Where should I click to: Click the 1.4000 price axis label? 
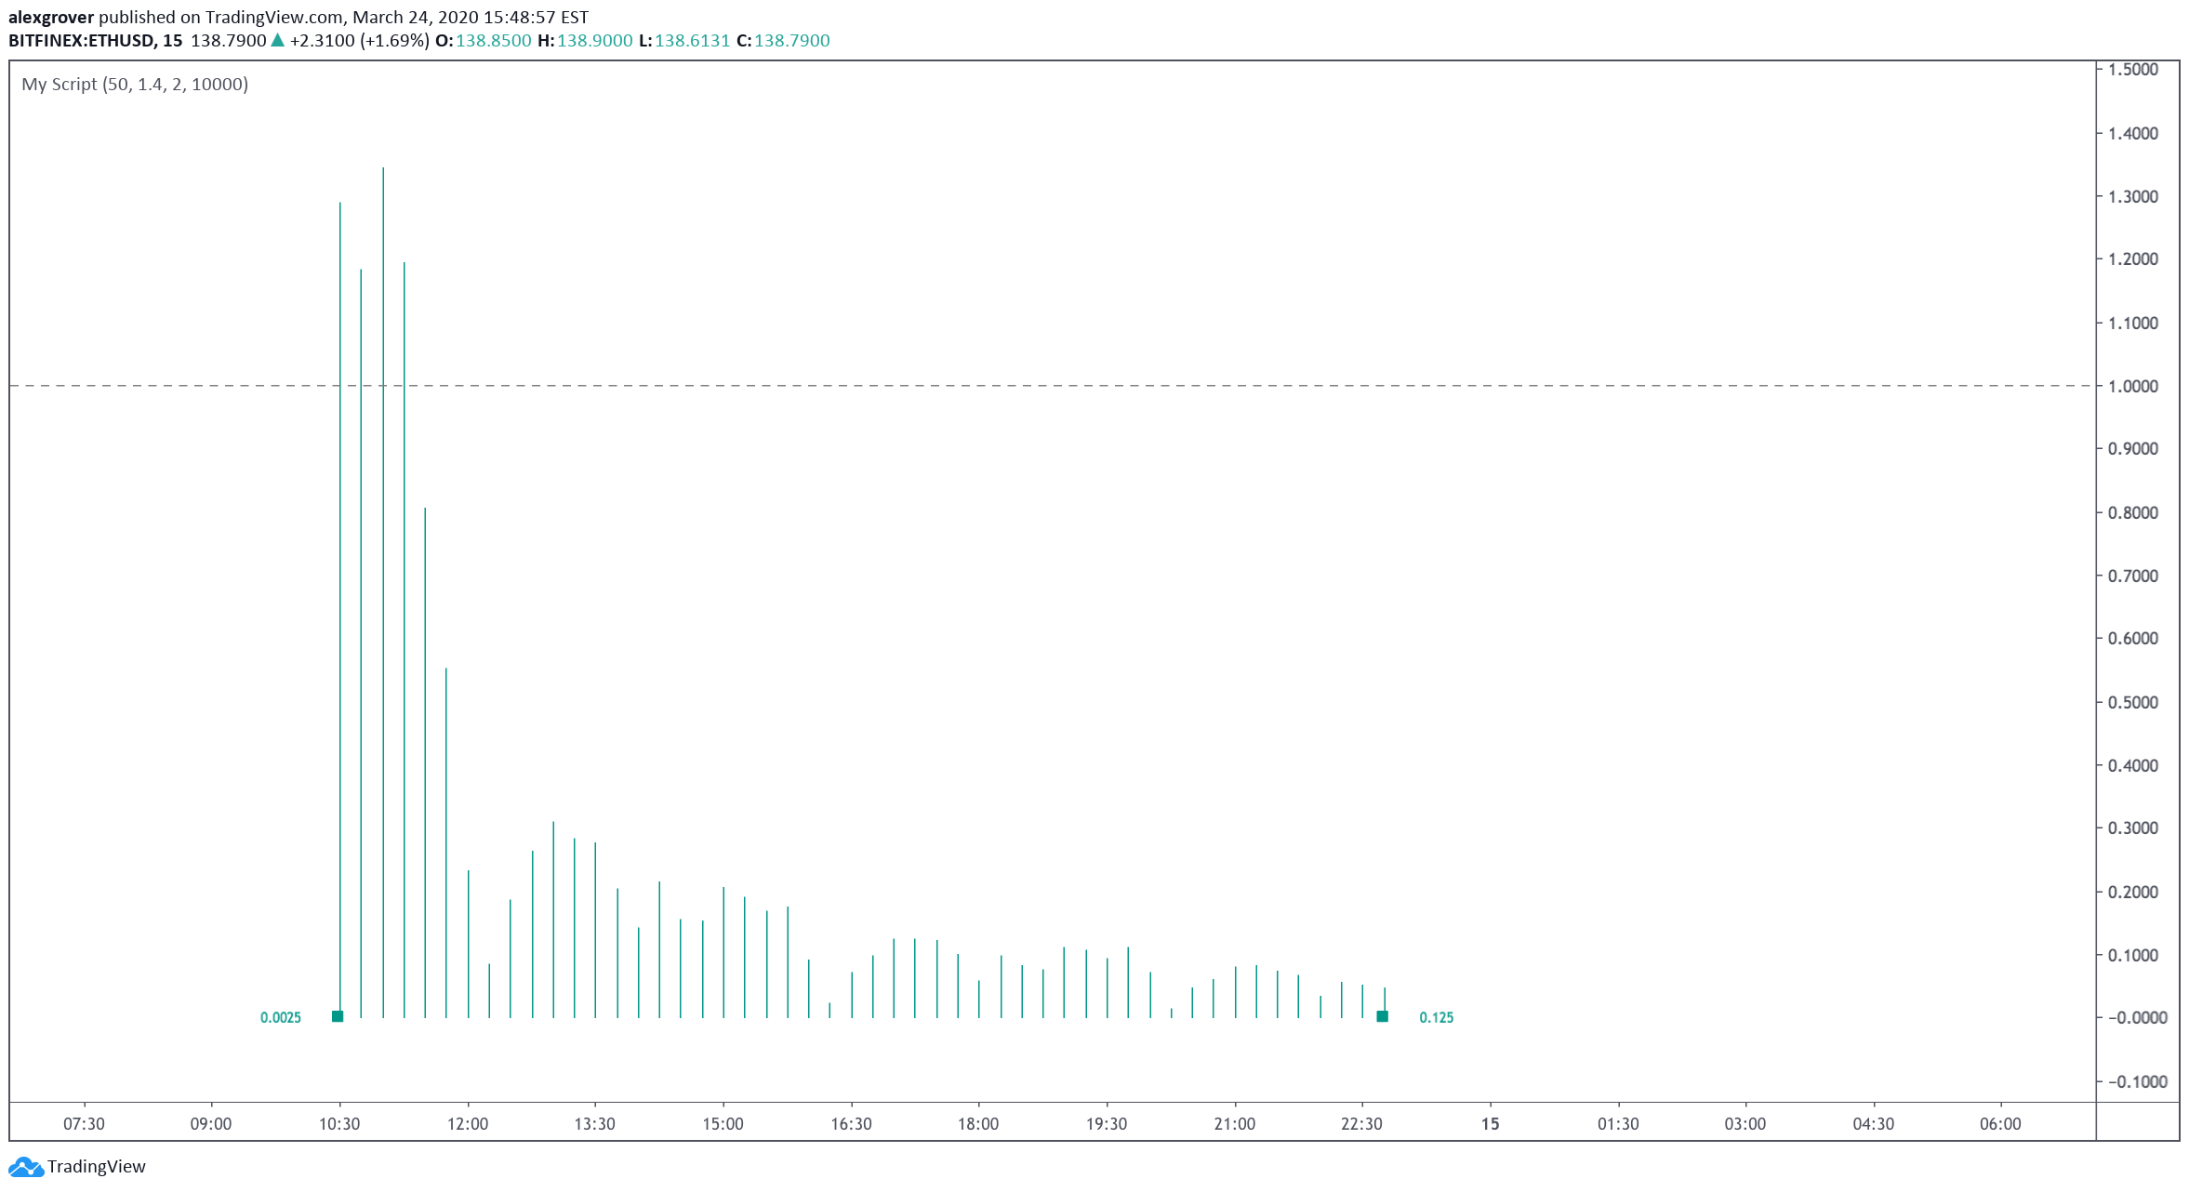pyautogui.click(x=2133, y=133)
